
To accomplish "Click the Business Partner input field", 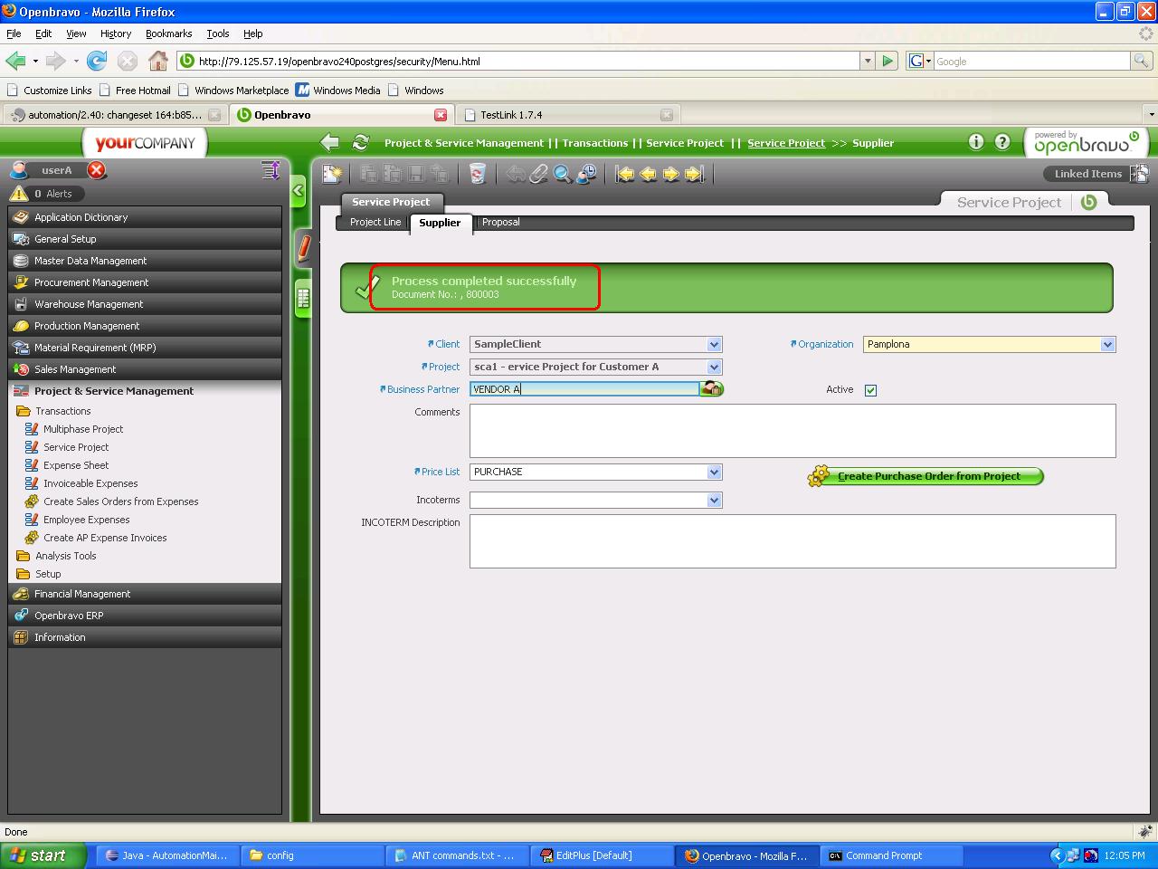I will [584, 389].
